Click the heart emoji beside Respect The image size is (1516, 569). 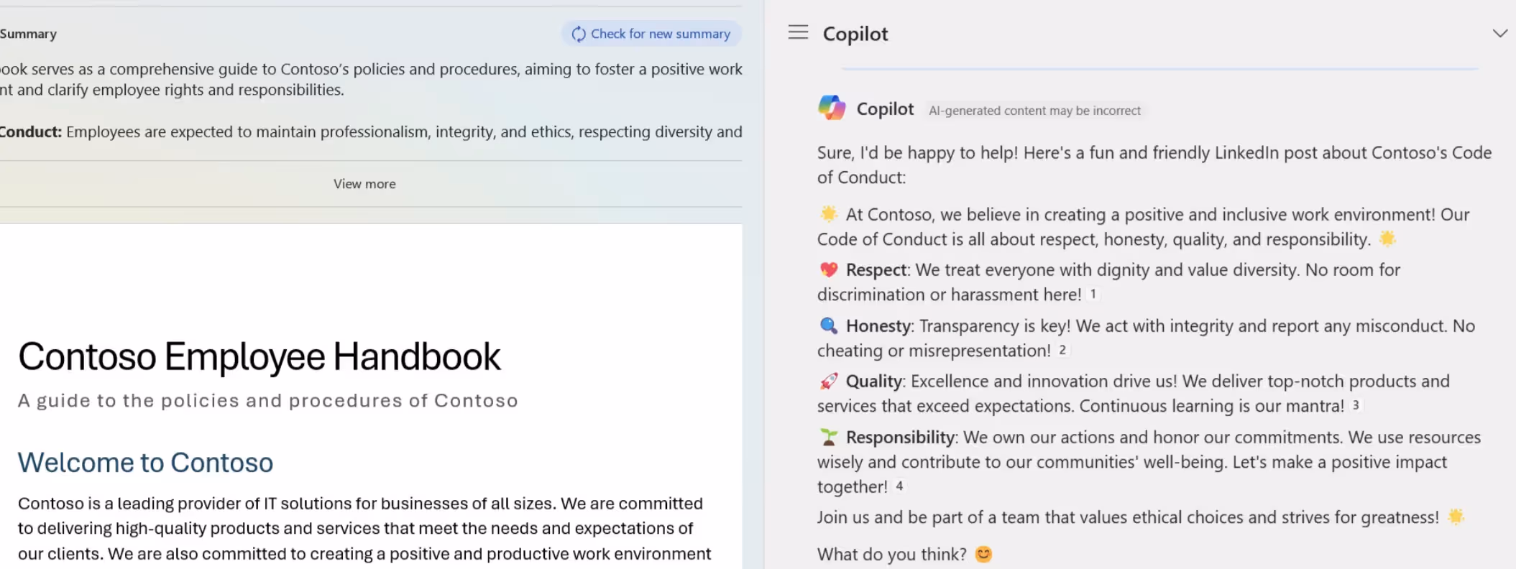[829, 269]
